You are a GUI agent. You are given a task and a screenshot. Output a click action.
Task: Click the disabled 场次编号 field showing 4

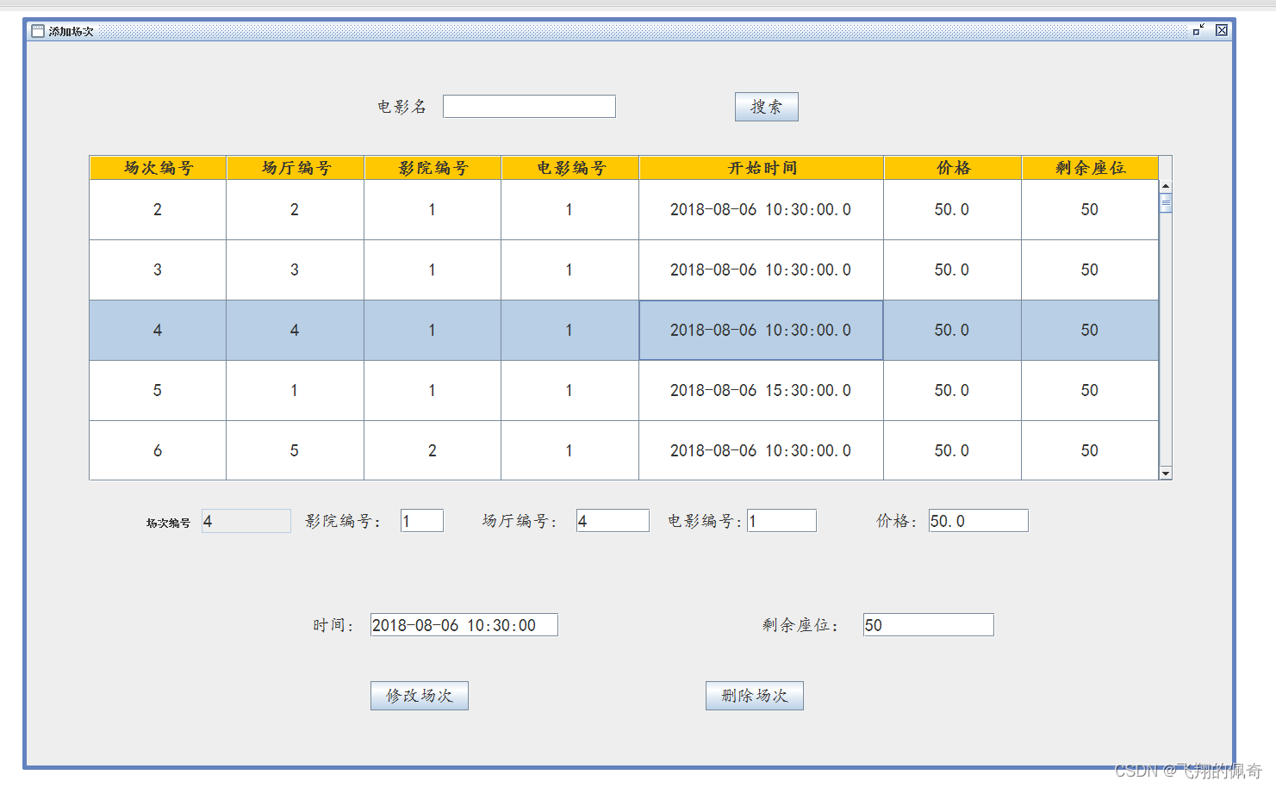246,521
